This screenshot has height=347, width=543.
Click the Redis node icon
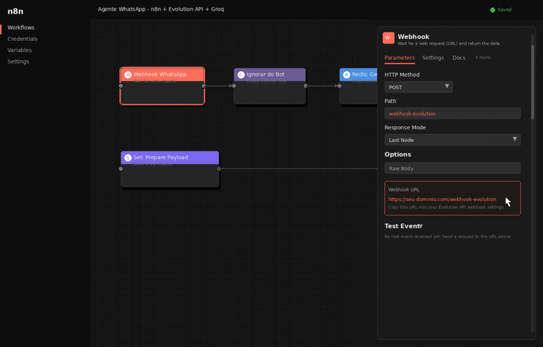point(346,74)
